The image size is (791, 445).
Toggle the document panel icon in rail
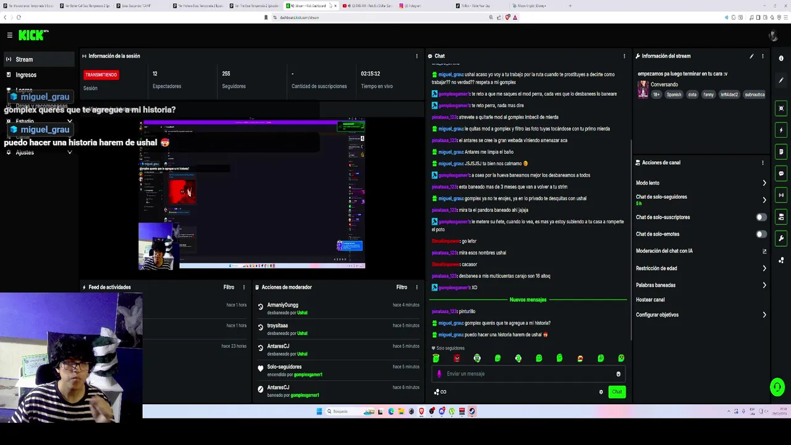tap(781, 152)
